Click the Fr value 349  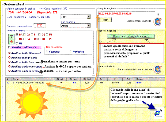pos(101,83)
